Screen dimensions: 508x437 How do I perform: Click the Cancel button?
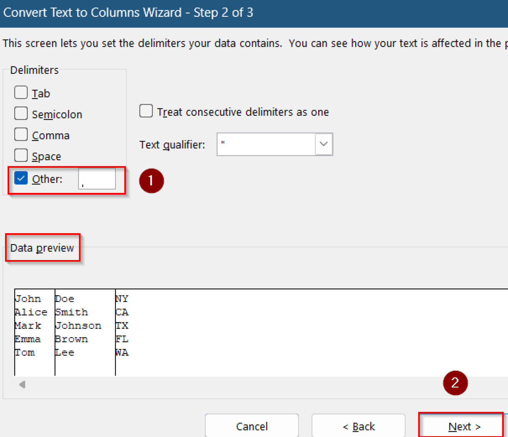(x=252, y=426)
